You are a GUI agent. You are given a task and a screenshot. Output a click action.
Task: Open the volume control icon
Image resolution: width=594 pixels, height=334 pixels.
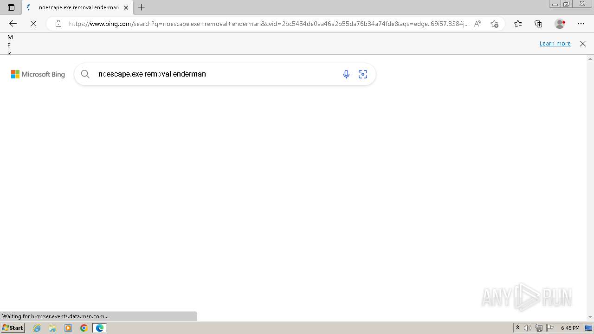click(528, 328)
